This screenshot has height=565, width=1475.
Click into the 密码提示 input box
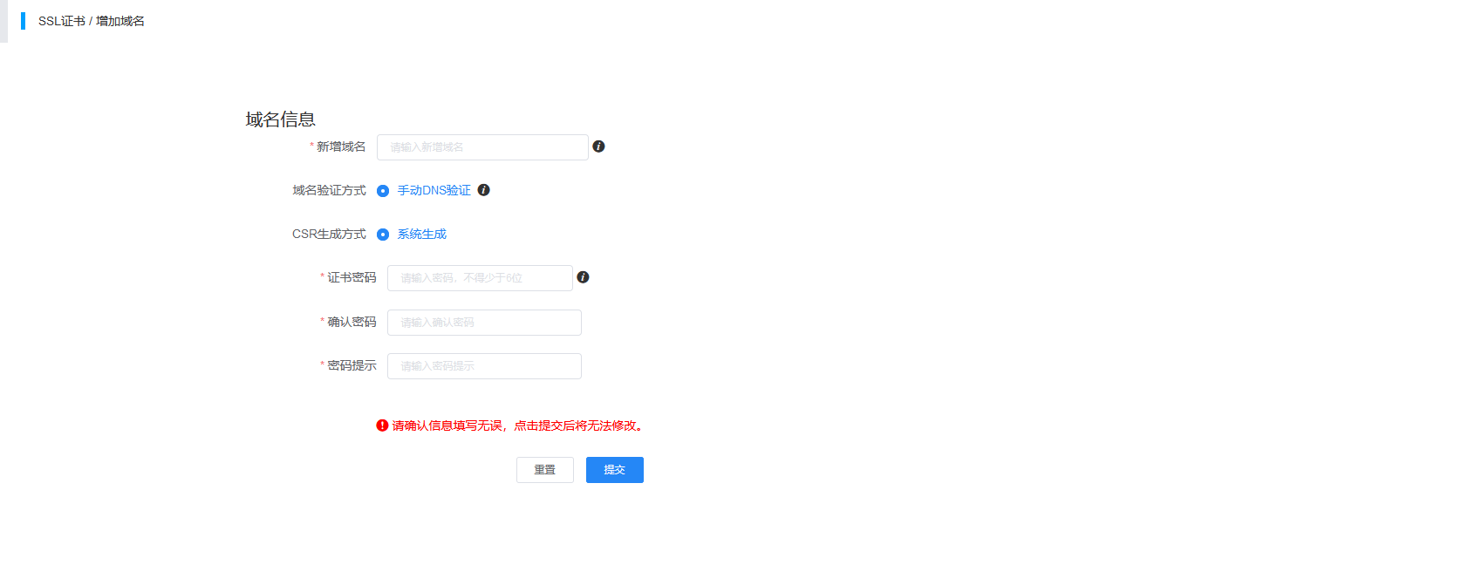484,366
